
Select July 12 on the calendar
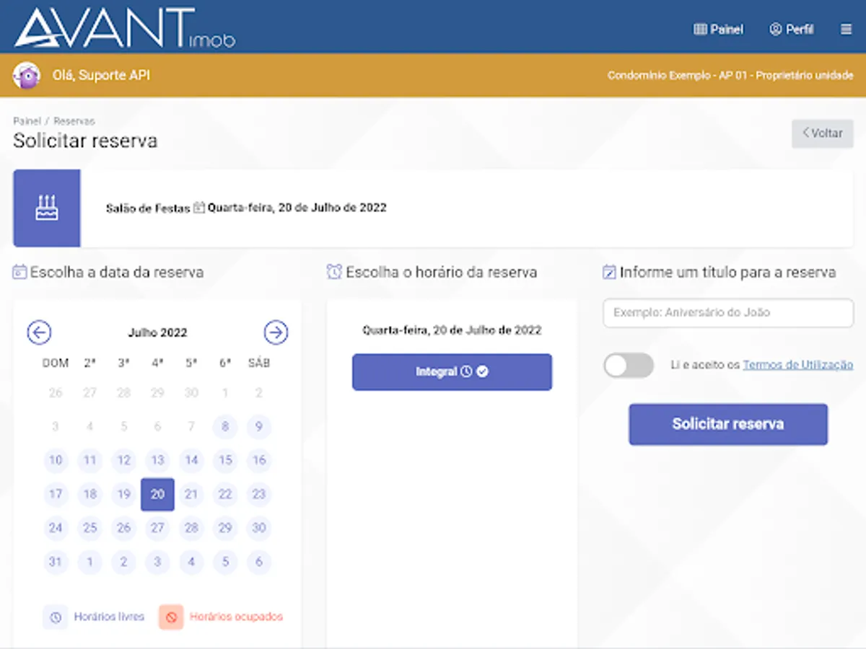(x=123, y=460)
